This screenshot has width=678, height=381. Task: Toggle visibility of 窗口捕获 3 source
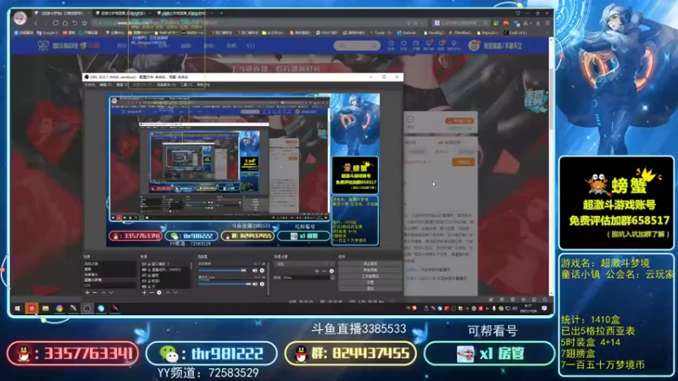(143, 264)
